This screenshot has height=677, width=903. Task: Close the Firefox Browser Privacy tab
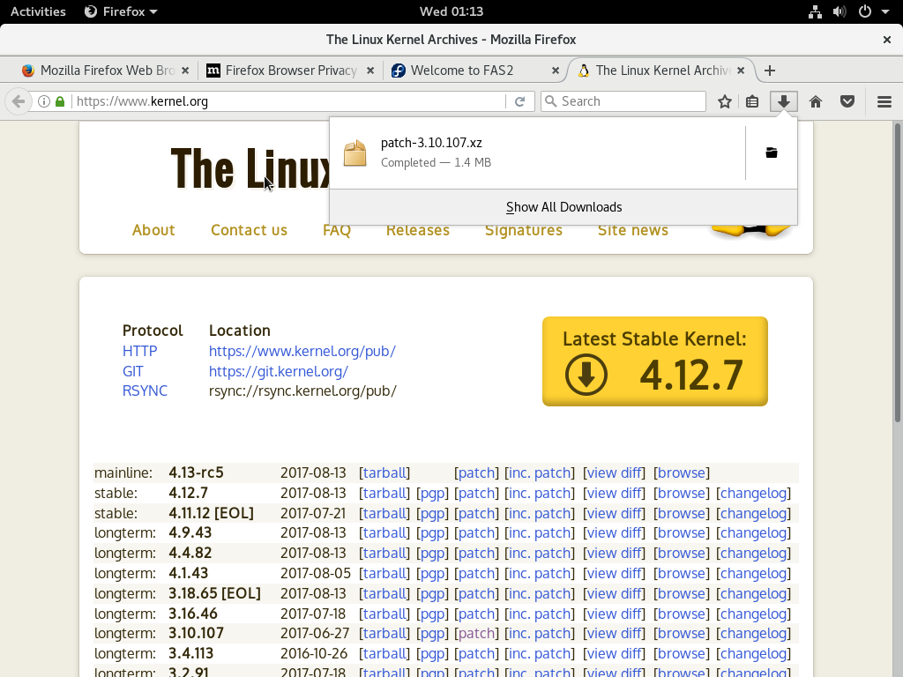pyautogui.click(x=370, y=71)
